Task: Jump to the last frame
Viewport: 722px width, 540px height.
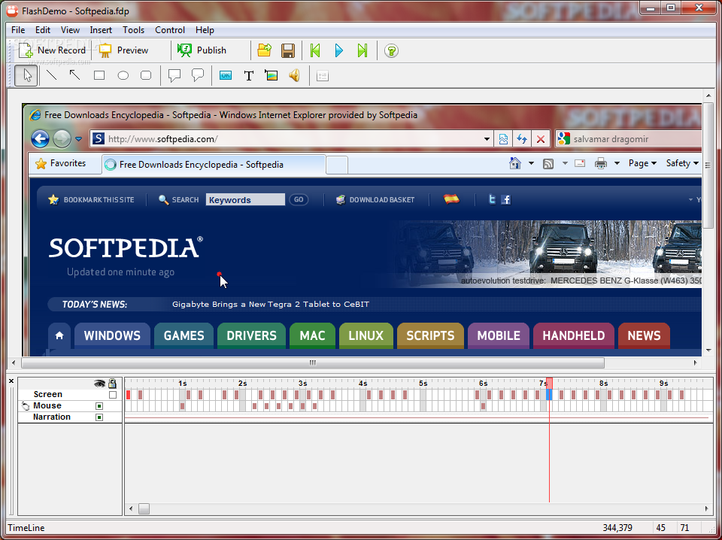Action: coord(363,50)
